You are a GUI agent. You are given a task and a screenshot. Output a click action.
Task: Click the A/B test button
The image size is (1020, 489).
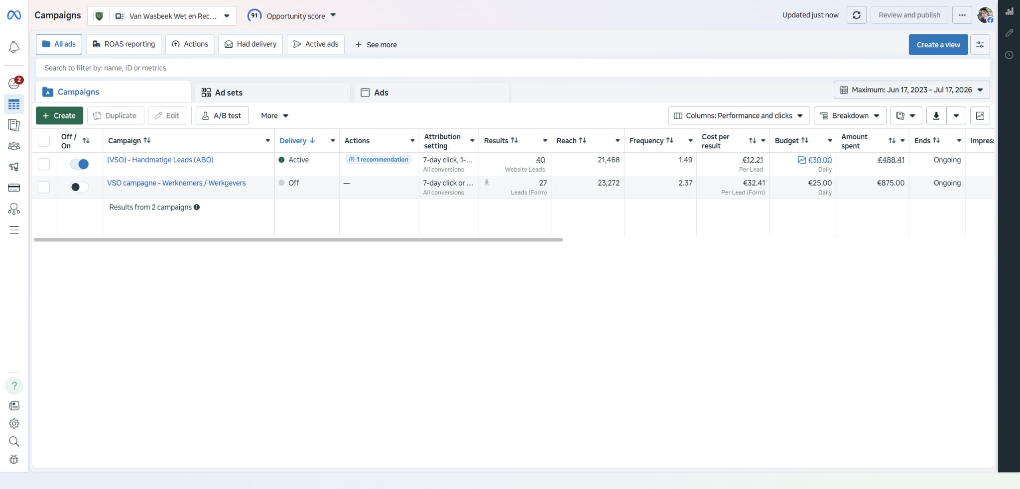pos(222,116)
